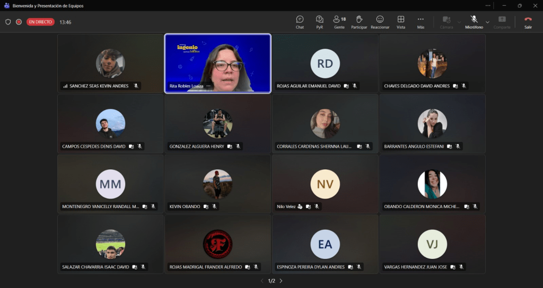This screenshot has width=543, height=288.
Task: Open options next to Rita Robles Loaiza
Action: (208, 86)
